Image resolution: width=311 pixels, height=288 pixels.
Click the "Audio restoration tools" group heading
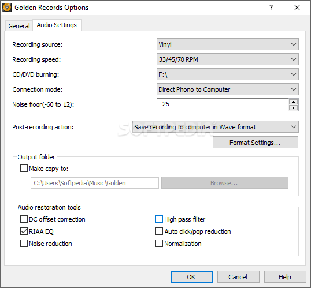tap(49, 207)
